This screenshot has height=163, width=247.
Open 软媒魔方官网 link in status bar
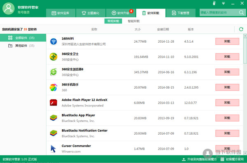click(232, 159)
